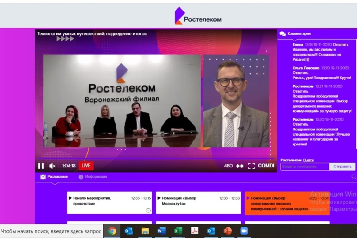
Task: Unmute the video sound icon
Action: coord(52,166)
